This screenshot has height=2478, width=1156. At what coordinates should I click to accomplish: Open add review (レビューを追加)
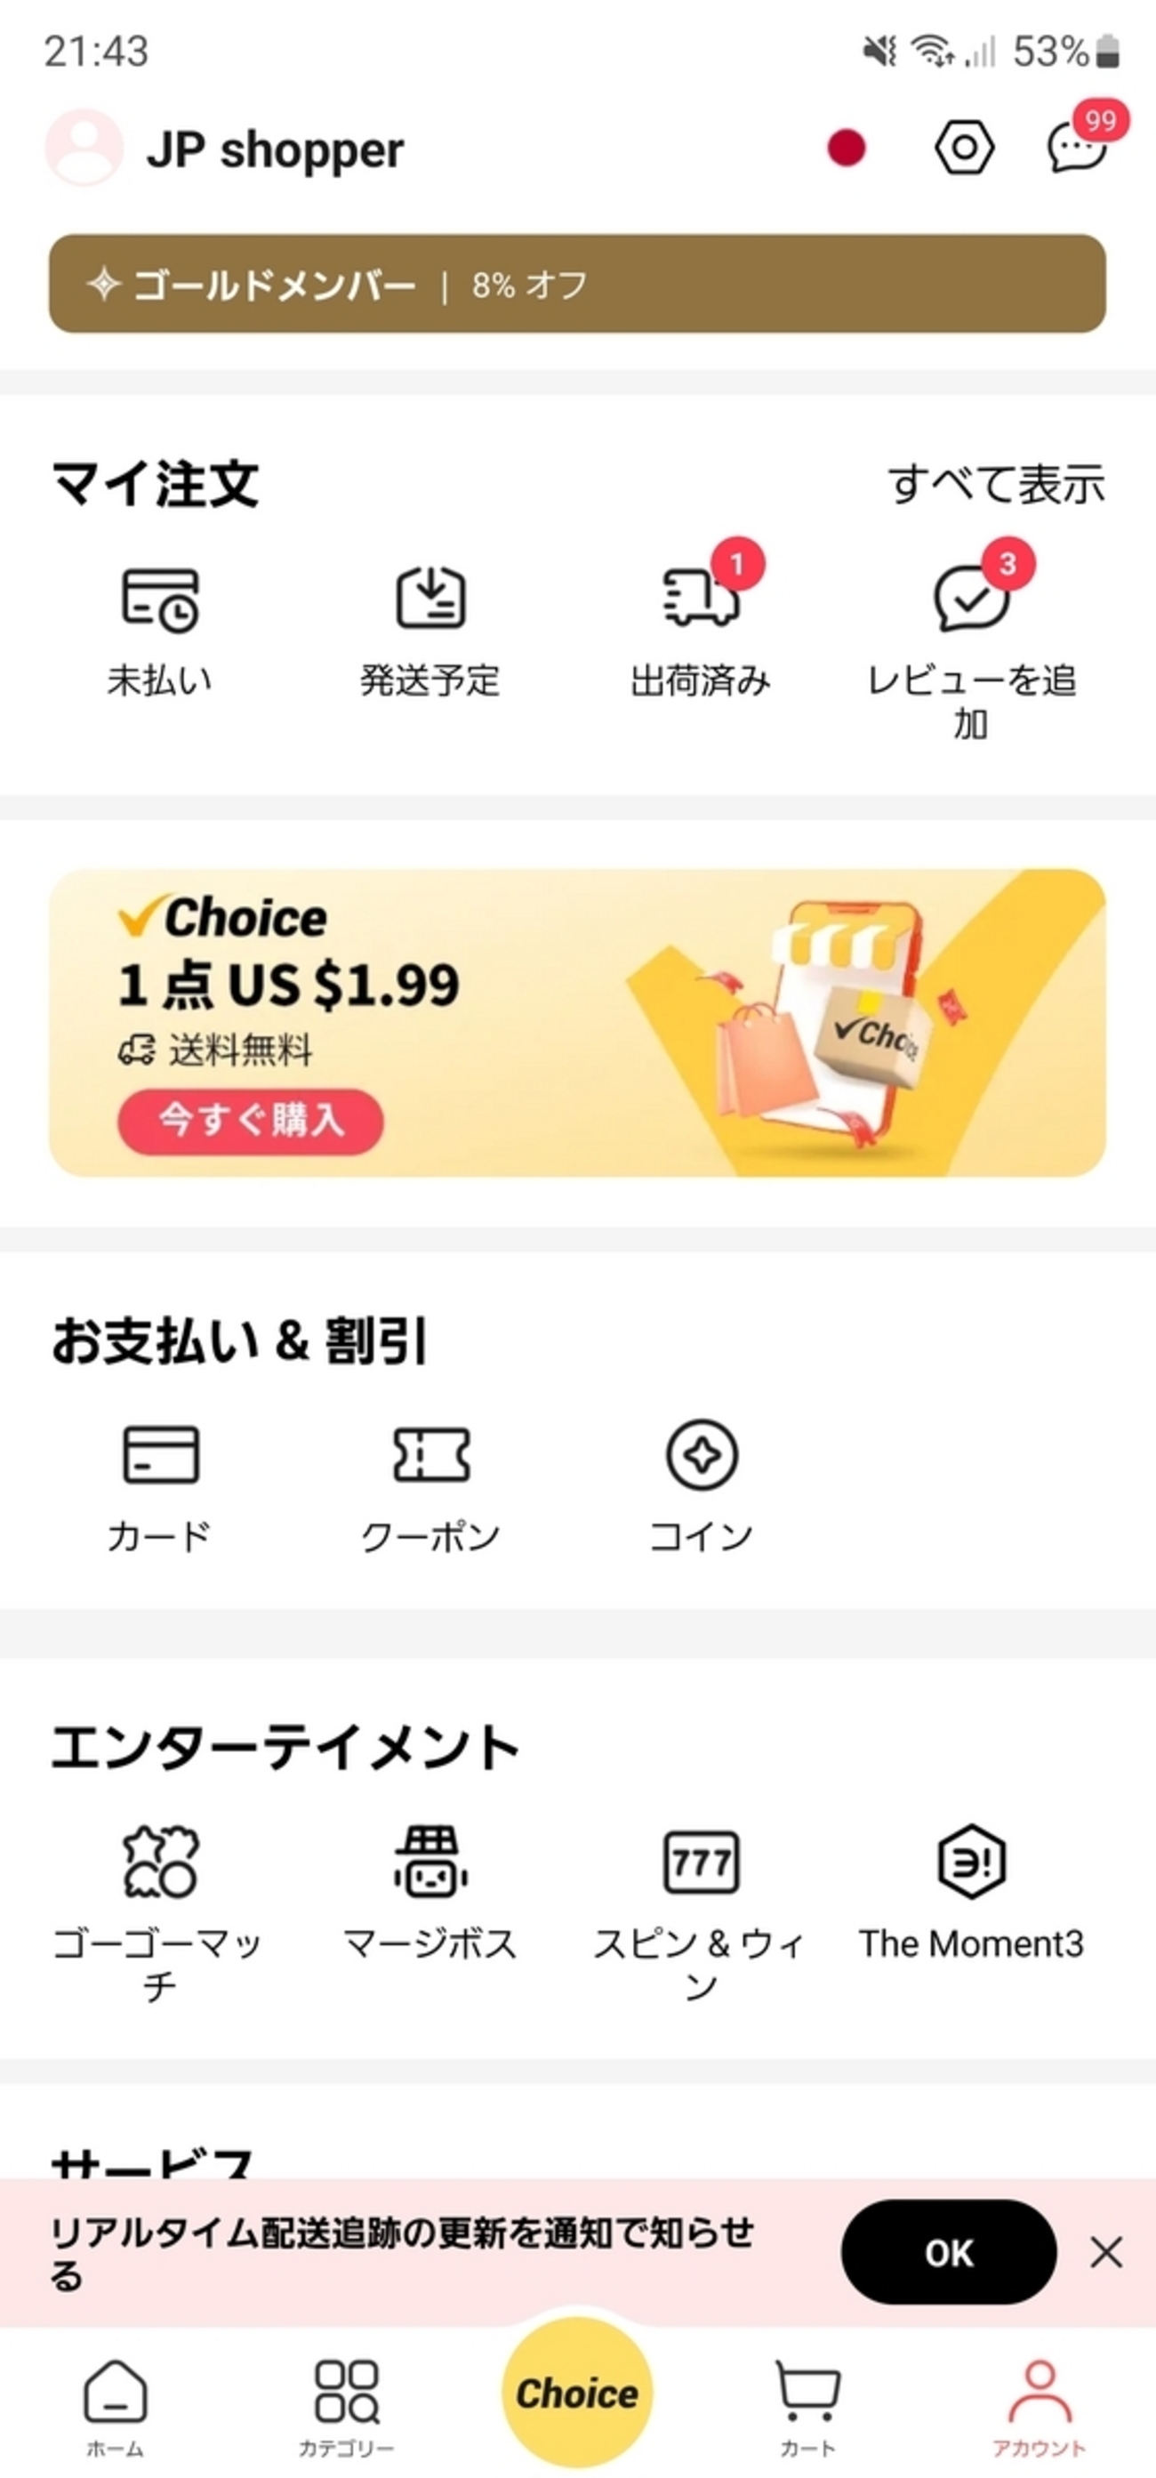point(971,635)
